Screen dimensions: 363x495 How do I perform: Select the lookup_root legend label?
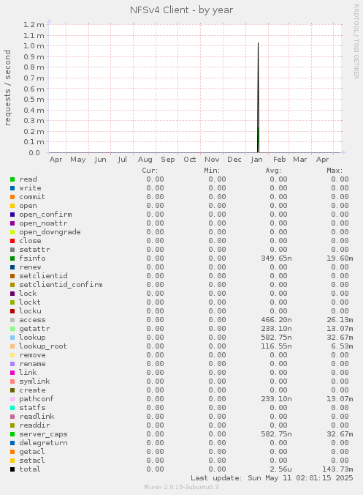coord(43,346)
